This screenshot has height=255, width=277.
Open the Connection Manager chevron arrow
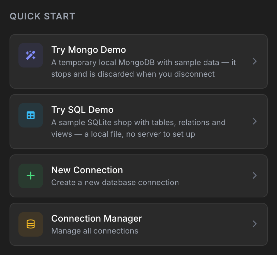tap(254, 224)
